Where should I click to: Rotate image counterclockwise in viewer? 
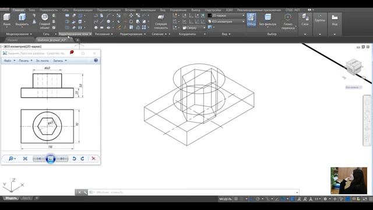click(74, 159)
